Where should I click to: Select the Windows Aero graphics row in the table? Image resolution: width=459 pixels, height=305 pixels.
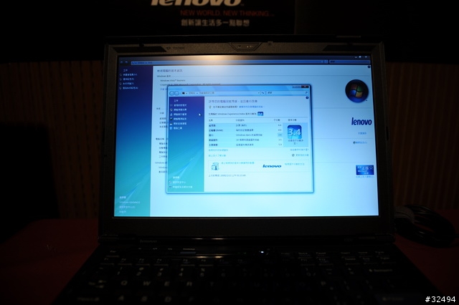[245, 135]
